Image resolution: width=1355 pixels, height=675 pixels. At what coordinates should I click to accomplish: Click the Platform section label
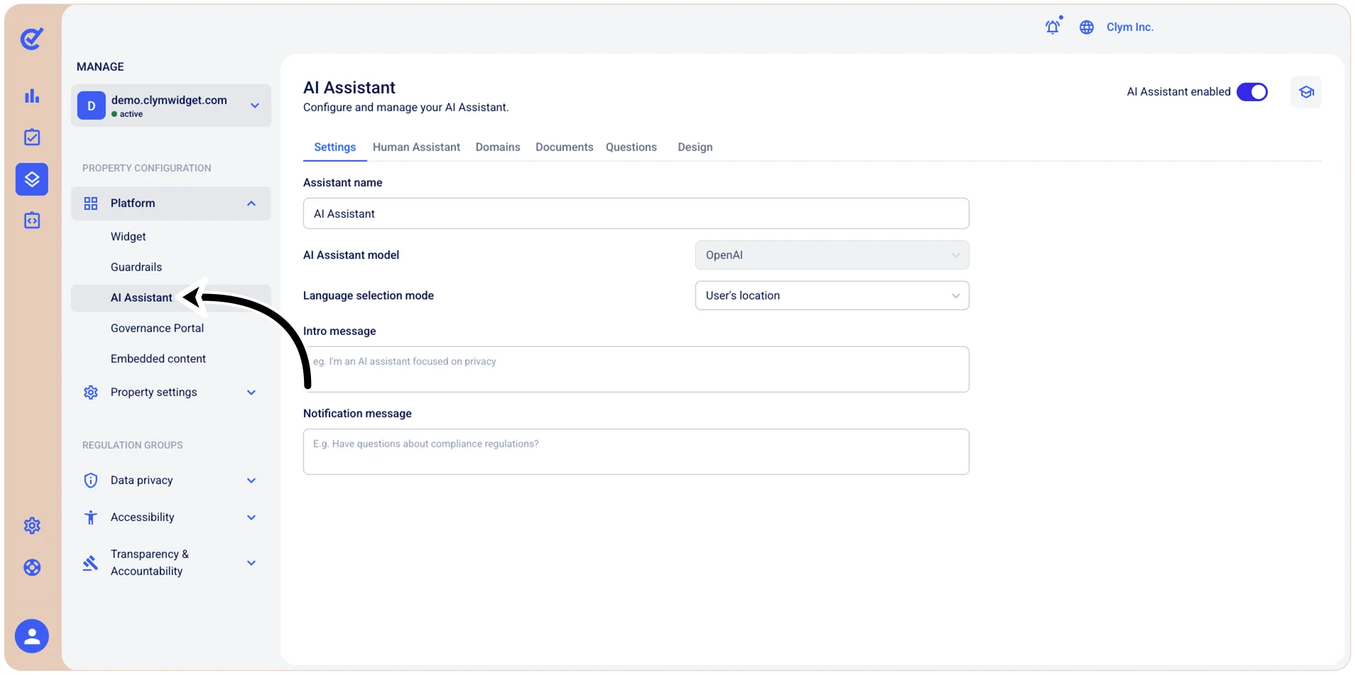(x=133, y=204)
